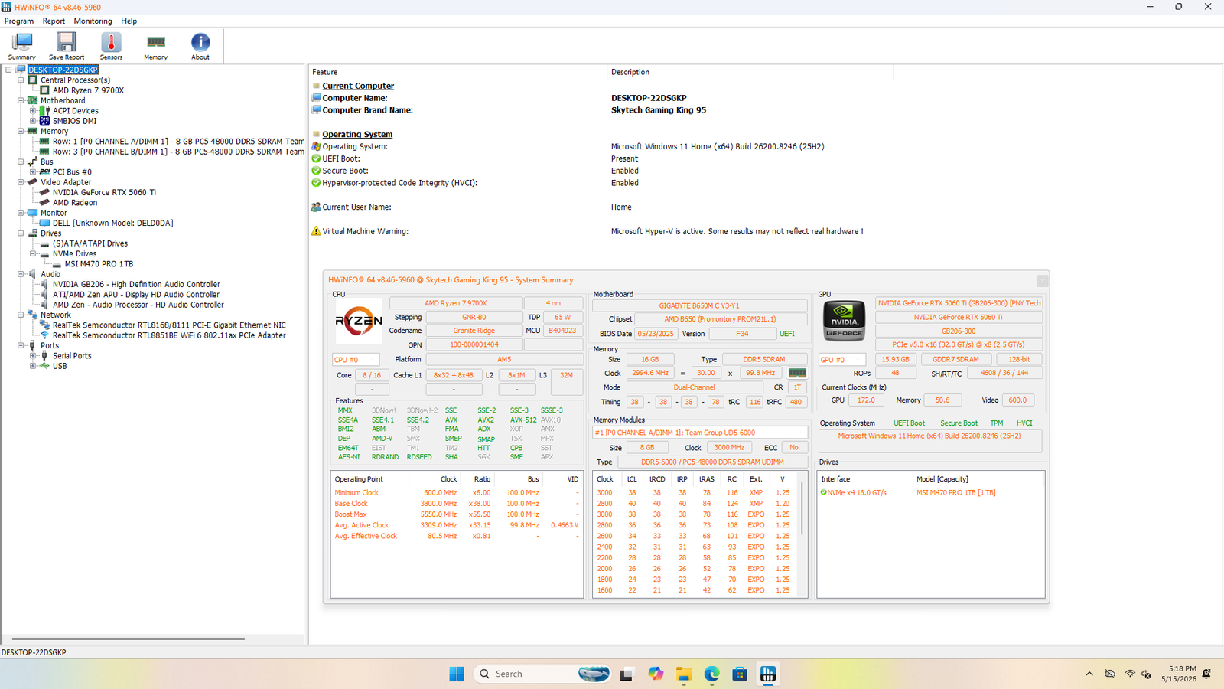Open the Memory toolbar tool
The height and width of the screenshot is (689, 1224).
[155, 46]
